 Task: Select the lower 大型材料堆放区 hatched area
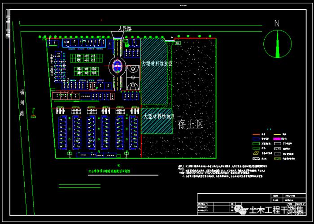click(157, 121)
